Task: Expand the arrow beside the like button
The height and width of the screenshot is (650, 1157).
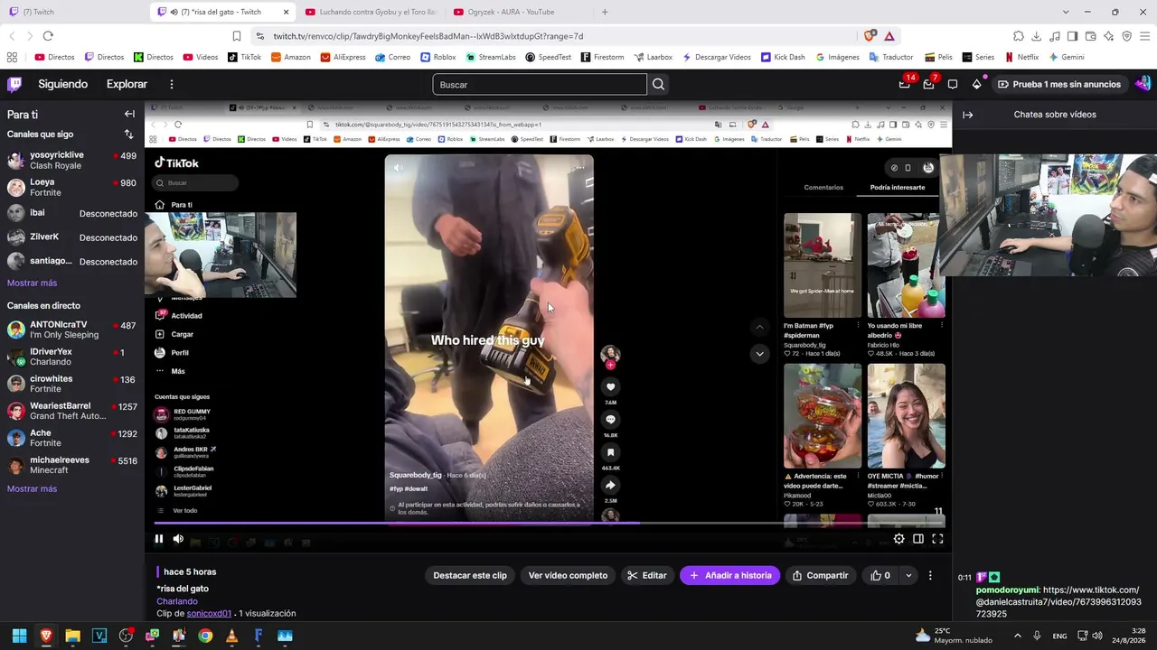Action: 908,575
